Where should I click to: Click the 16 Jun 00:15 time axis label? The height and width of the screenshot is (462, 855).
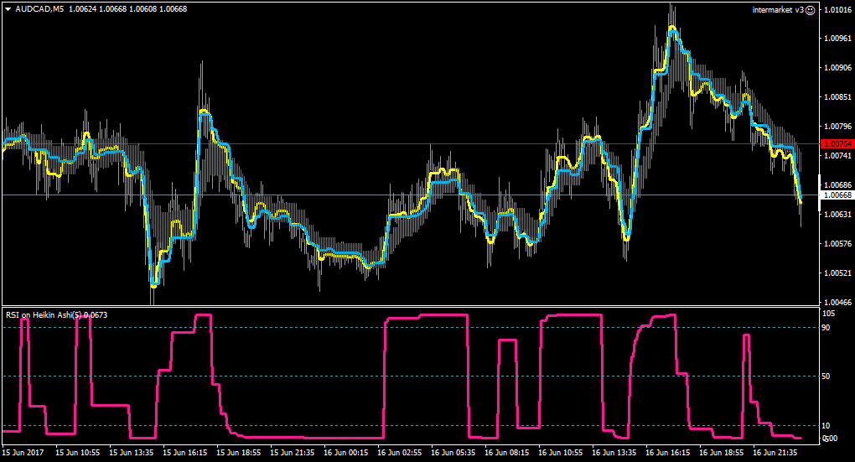tap(345, 452)
